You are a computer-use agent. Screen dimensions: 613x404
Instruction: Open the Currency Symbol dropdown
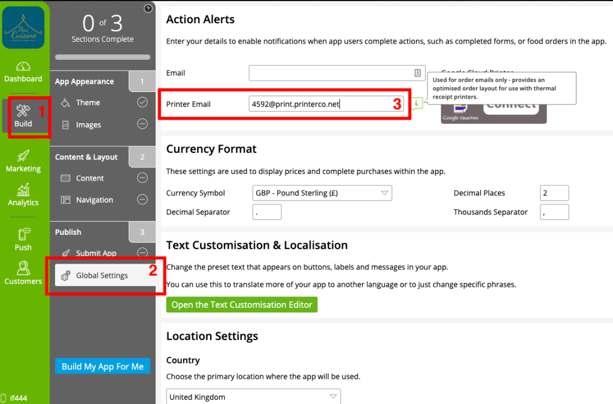[x=321, y=192]
